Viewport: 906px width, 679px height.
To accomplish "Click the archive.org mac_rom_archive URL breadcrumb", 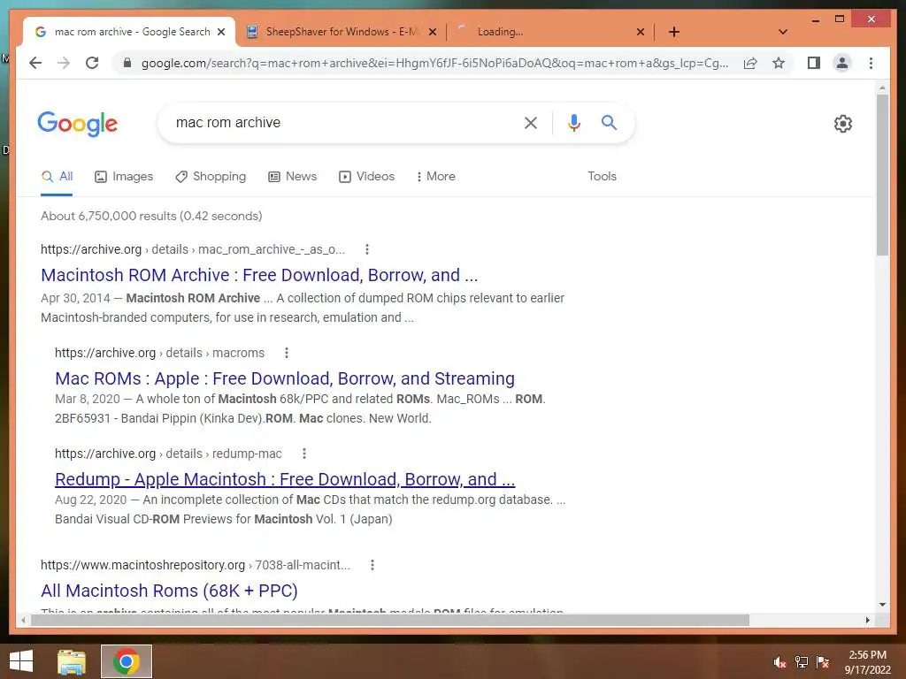I will pyautogui.click(x=192, y=249).
